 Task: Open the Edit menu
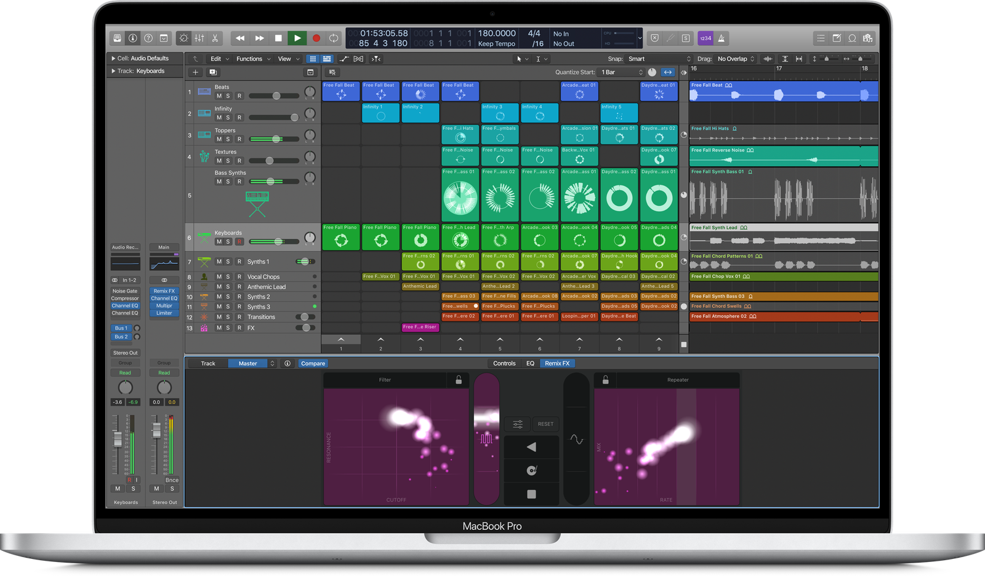[219, 59]
